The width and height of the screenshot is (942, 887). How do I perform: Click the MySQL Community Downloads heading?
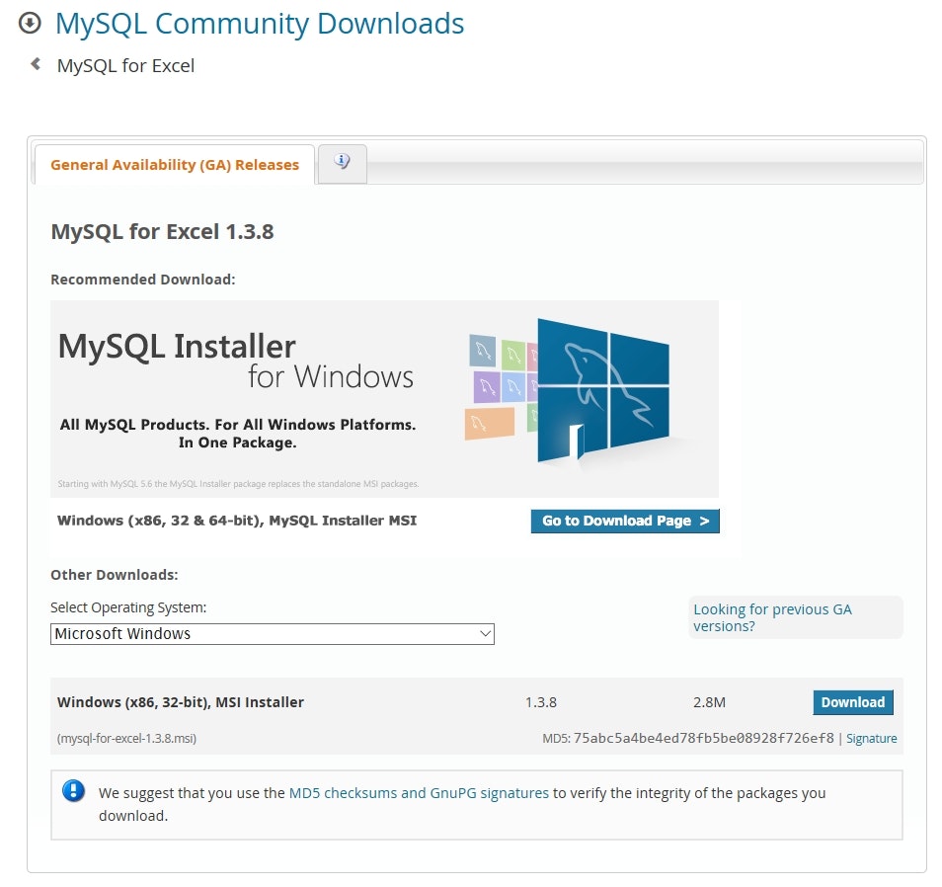click(260, 24)
